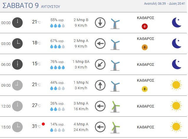Click ΚΑΘΑΡΟΣ label in the 06:00 row
This screenshot has width=188, height=139.
pyautogui.click(x=146, y=65)
